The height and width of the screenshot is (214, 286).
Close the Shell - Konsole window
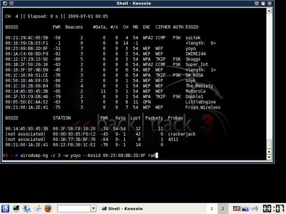(x=269, y=3)
